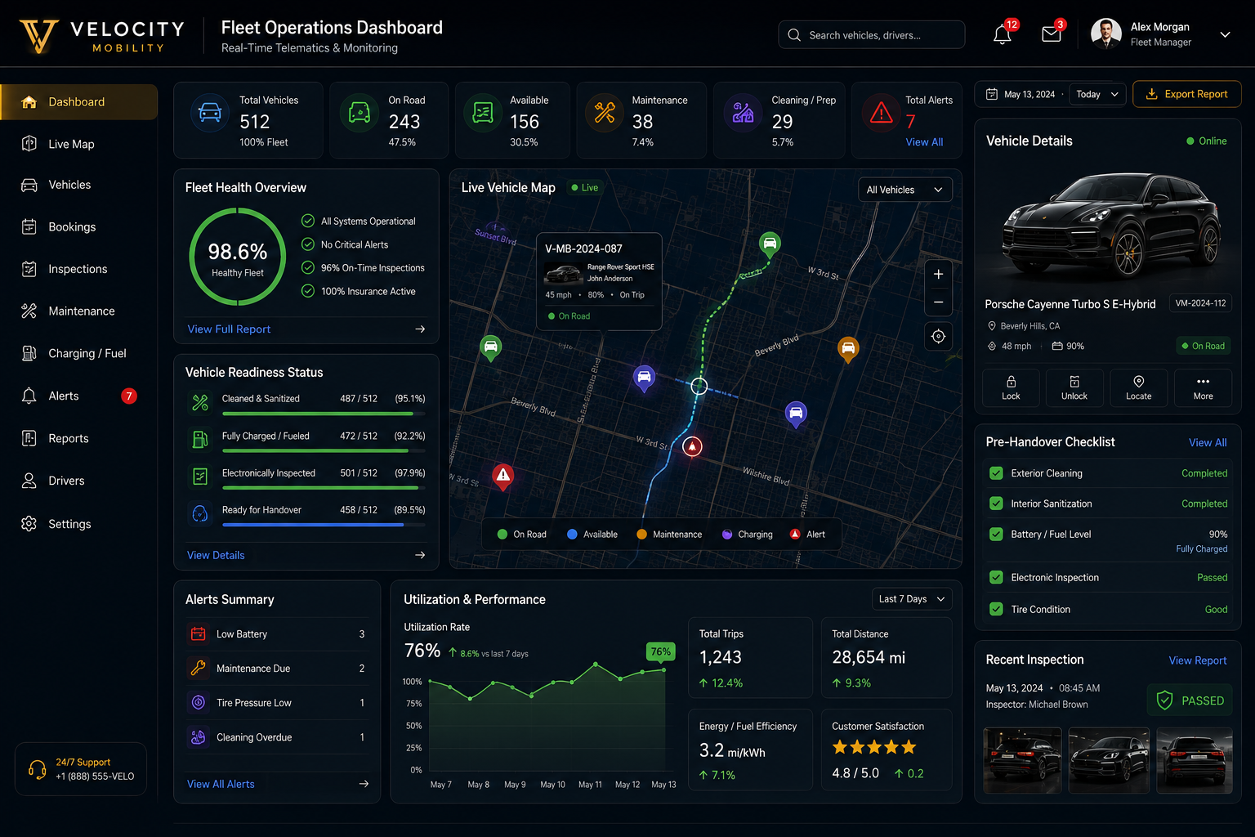Open More vehicle actions
The width and height of the screenshot is (1255, 837).
pos(1203,387)
